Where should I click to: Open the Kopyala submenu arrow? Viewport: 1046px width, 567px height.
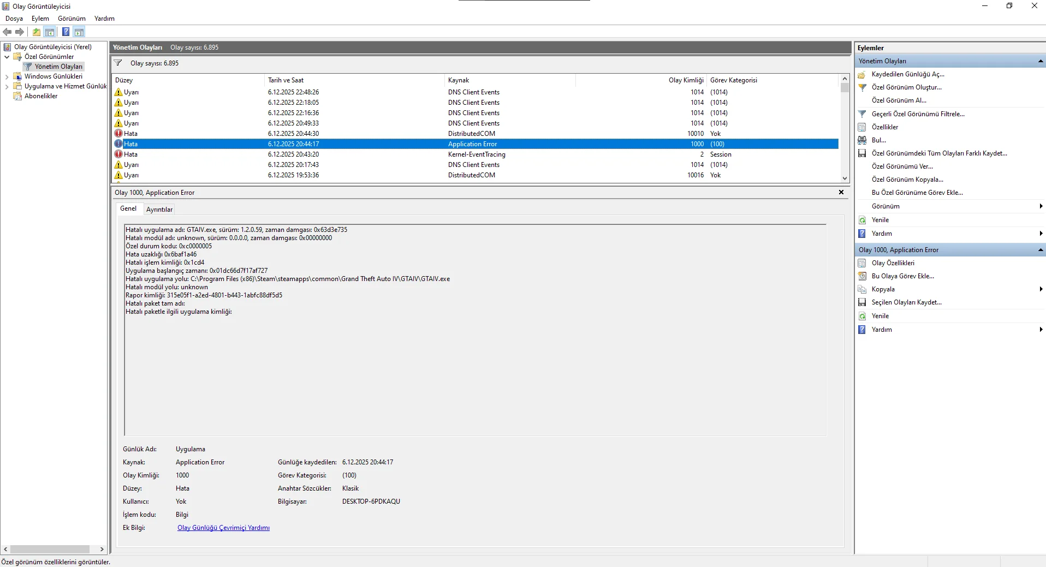pos(1041,289)
